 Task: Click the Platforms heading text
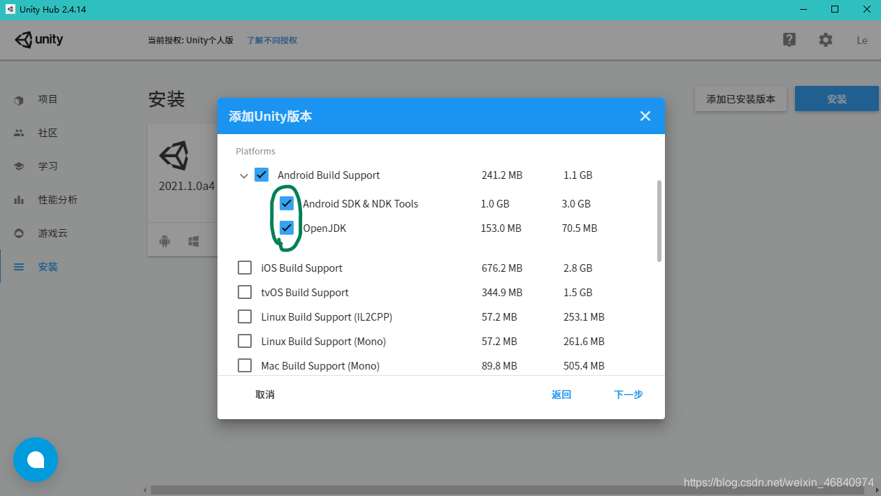[x=255, y=151]
